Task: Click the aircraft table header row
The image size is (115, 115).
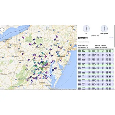Action: click(x=96, y=49)
